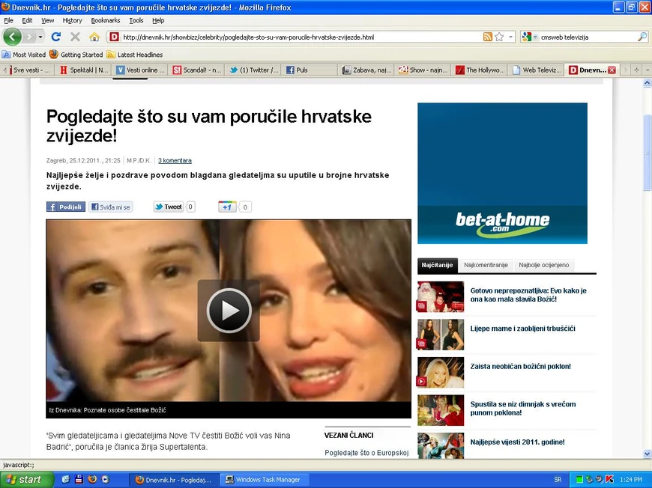Like the article with Sviđa mi se
The image size is (652, 488).
coord(111,207)
